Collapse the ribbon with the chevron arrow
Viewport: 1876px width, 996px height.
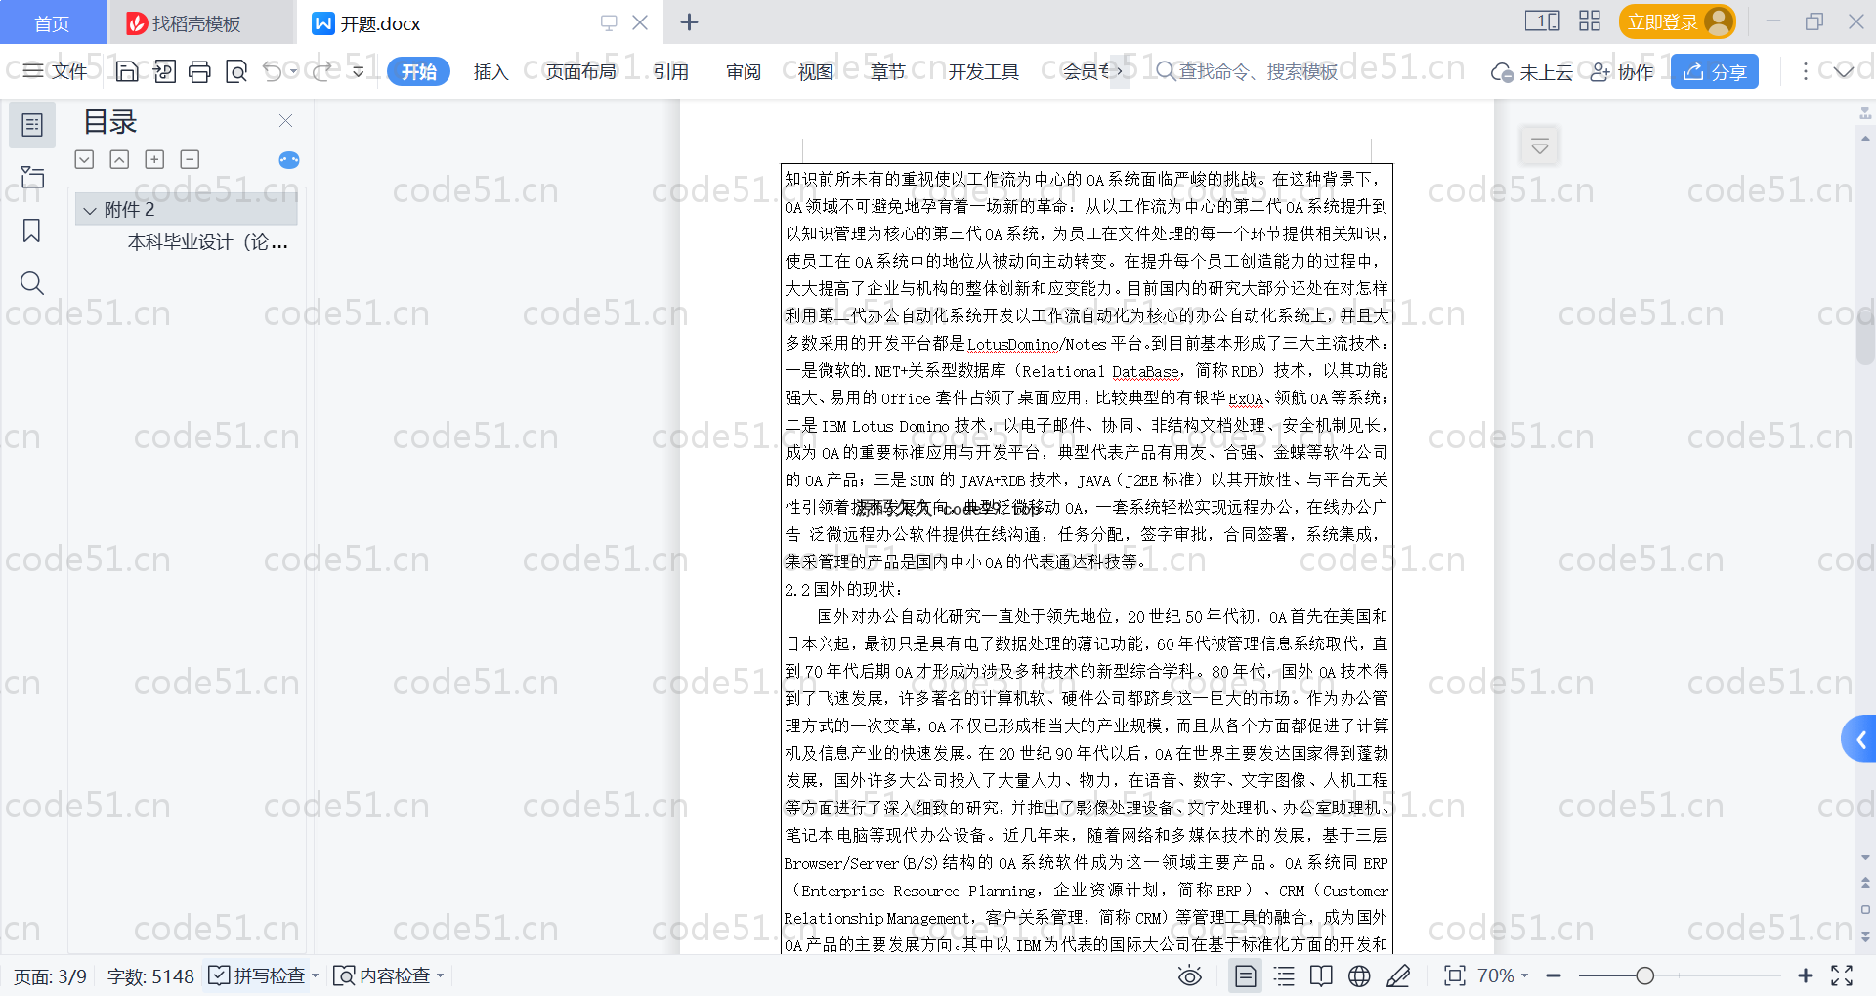coord(1843,71)
